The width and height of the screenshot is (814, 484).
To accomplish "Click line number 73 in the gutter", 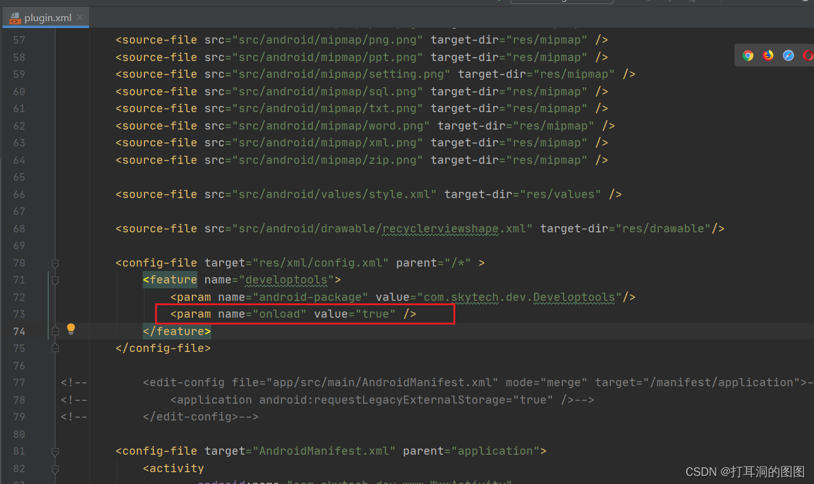I will point(19,314).
